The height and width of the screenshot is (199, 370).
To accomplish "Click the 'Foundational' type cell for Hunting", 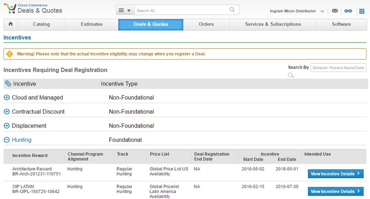I will [125, 140].
